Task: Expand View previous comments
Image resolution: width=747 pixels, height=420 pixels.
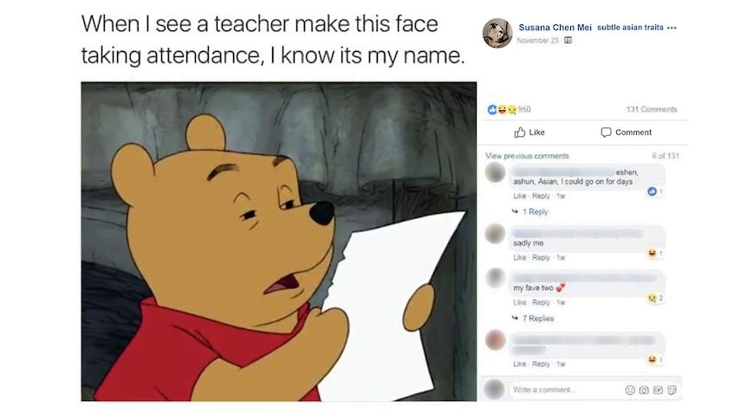Action: coord(527,156)
